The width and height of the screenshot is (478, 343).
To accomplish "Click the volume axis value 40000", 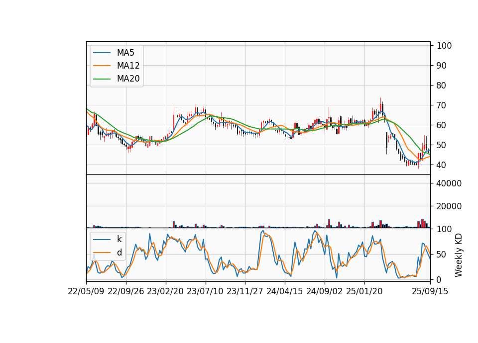I will pos(449,183).
